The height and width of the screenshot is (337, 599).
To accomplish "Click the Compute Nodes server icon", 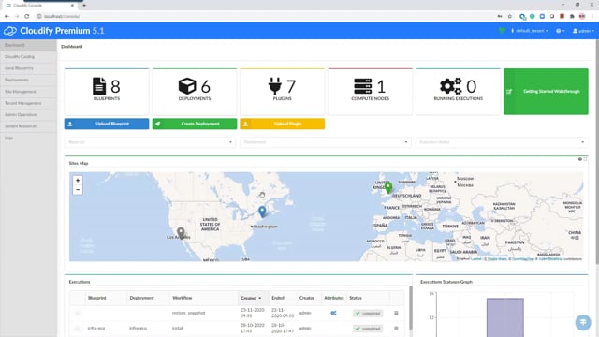I will pos(362,86).
